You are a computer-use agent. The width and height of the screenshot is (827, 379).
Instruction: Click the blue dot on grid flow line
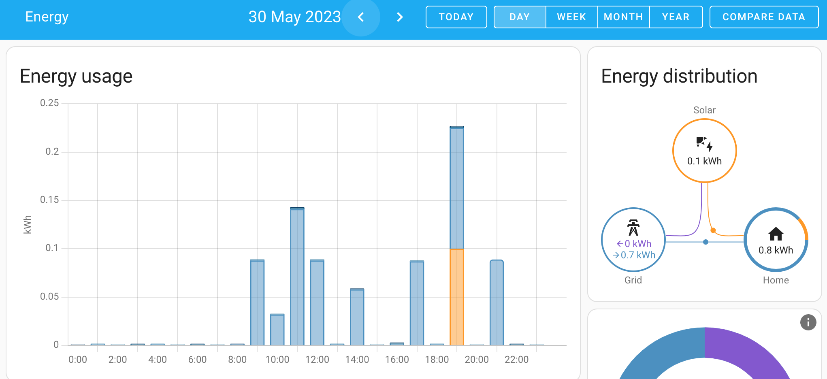[x=706, y=242]
